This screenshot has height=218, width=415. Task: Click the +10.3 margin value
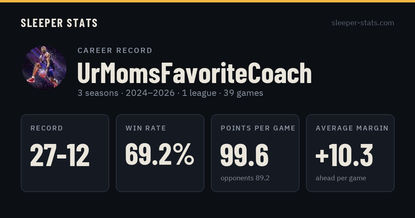(x=344, y=155)
